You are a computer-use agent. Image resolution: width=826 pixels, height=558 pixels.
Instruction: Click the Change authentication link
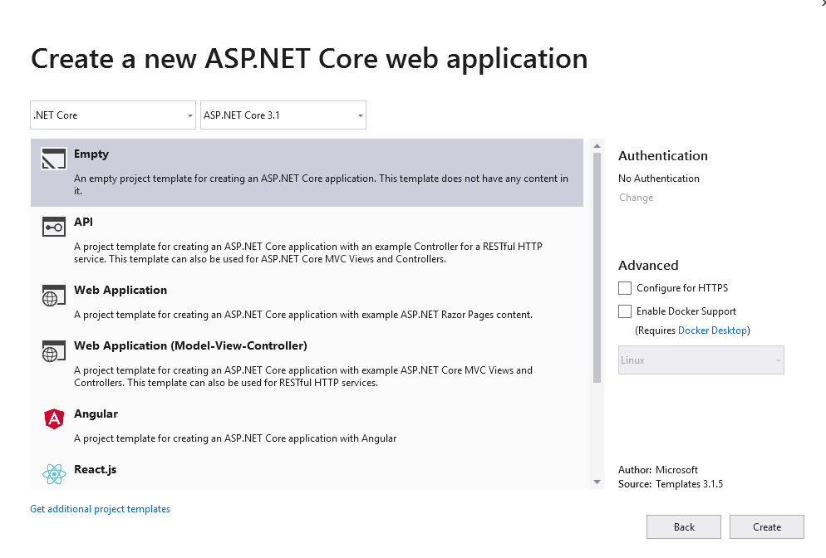[636, 198]
